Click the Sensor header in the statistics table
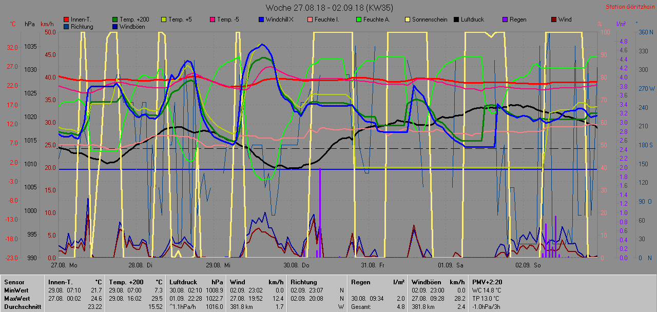The height and width of the screenshot is (312, 657). [14, 282]
